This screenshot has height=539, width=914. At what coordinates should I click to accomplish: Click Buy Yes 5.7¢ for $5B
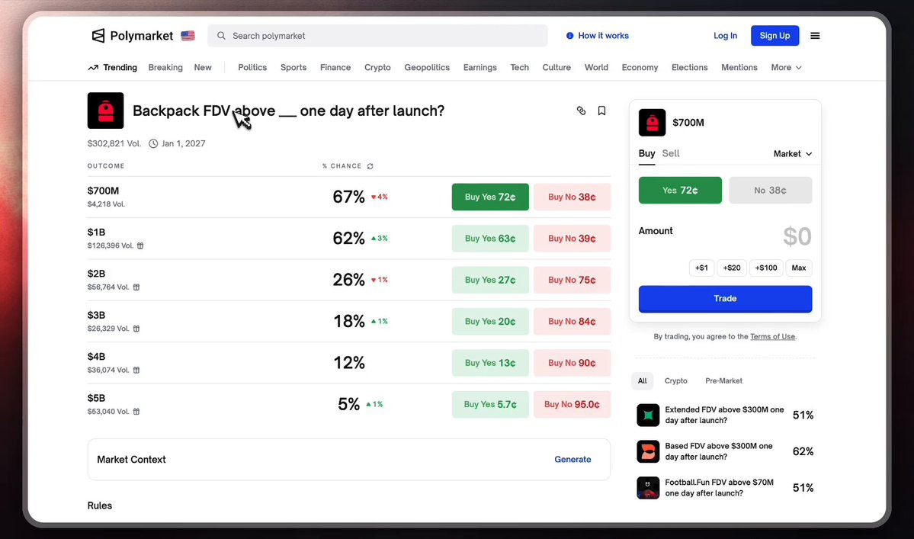click(x=490, y=404)
